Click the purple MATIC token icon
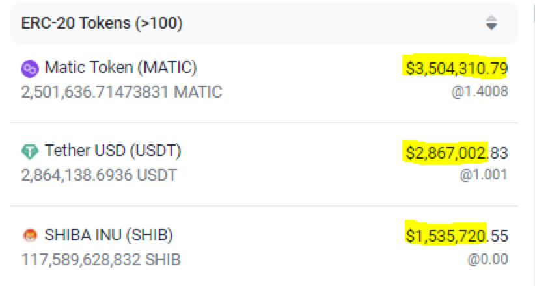Image resolution: width=535 pixels, height=286 pixels. coord(30,68)
